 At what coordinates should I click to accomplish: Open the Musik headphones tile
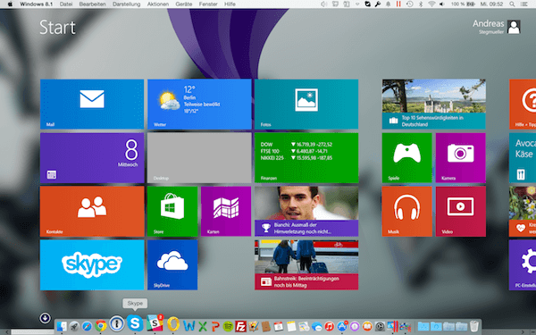[x=406, y=211]
